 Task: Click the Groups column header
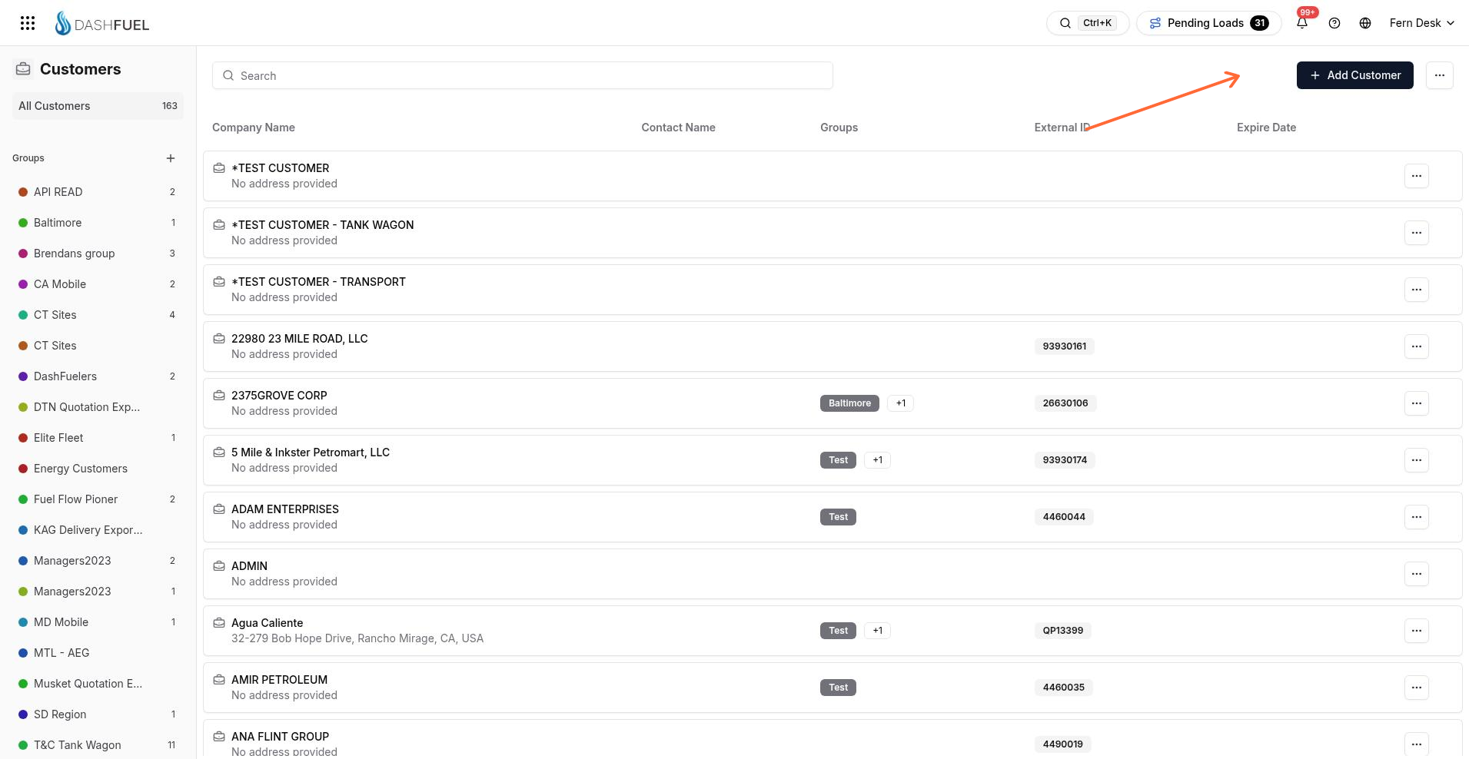tap(839, 128)
